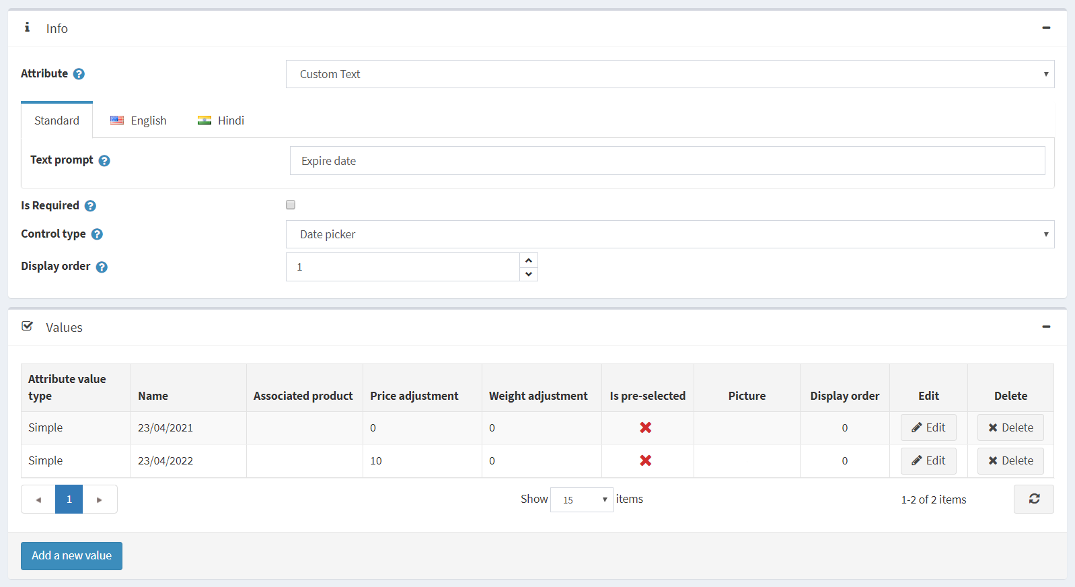Open the Control type dropdown showing Date picker

click(x=670, y=234)
